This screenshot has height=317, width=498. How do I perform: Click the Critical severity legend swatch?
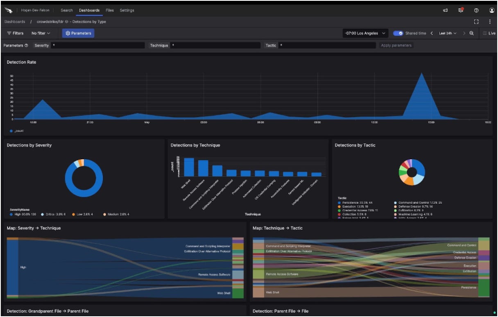click(43, 214)
